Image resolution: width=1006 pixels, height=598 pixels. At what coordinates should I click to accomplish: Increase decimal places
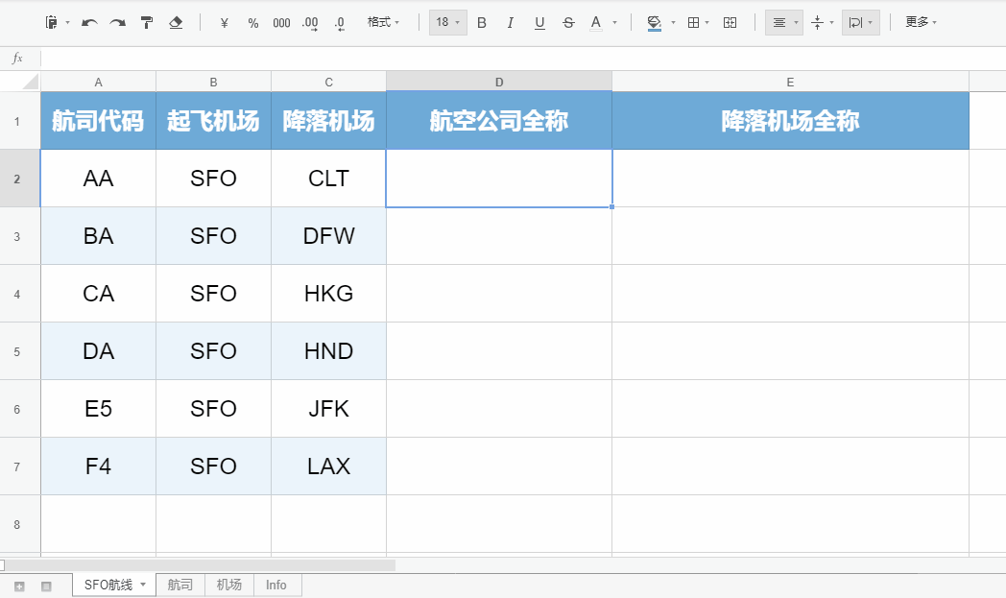point(309,21)
